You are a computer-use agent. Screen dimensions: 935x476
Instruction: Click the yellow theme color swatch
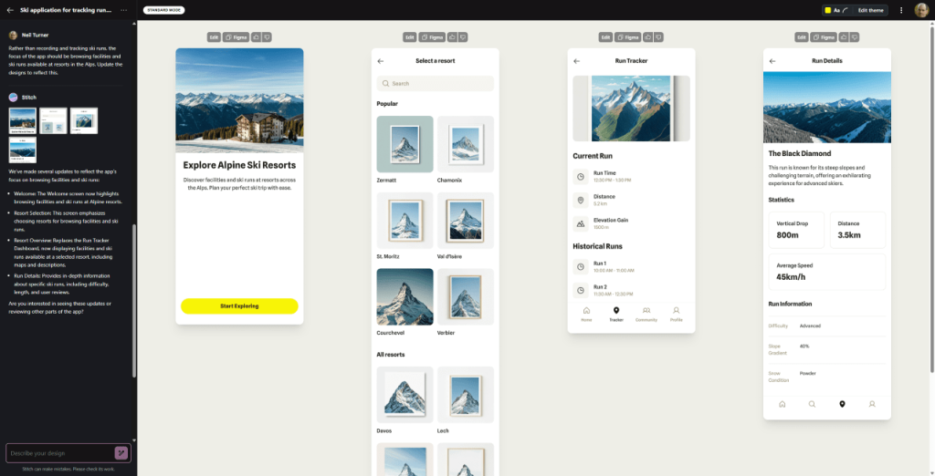[x=827, y=10]
